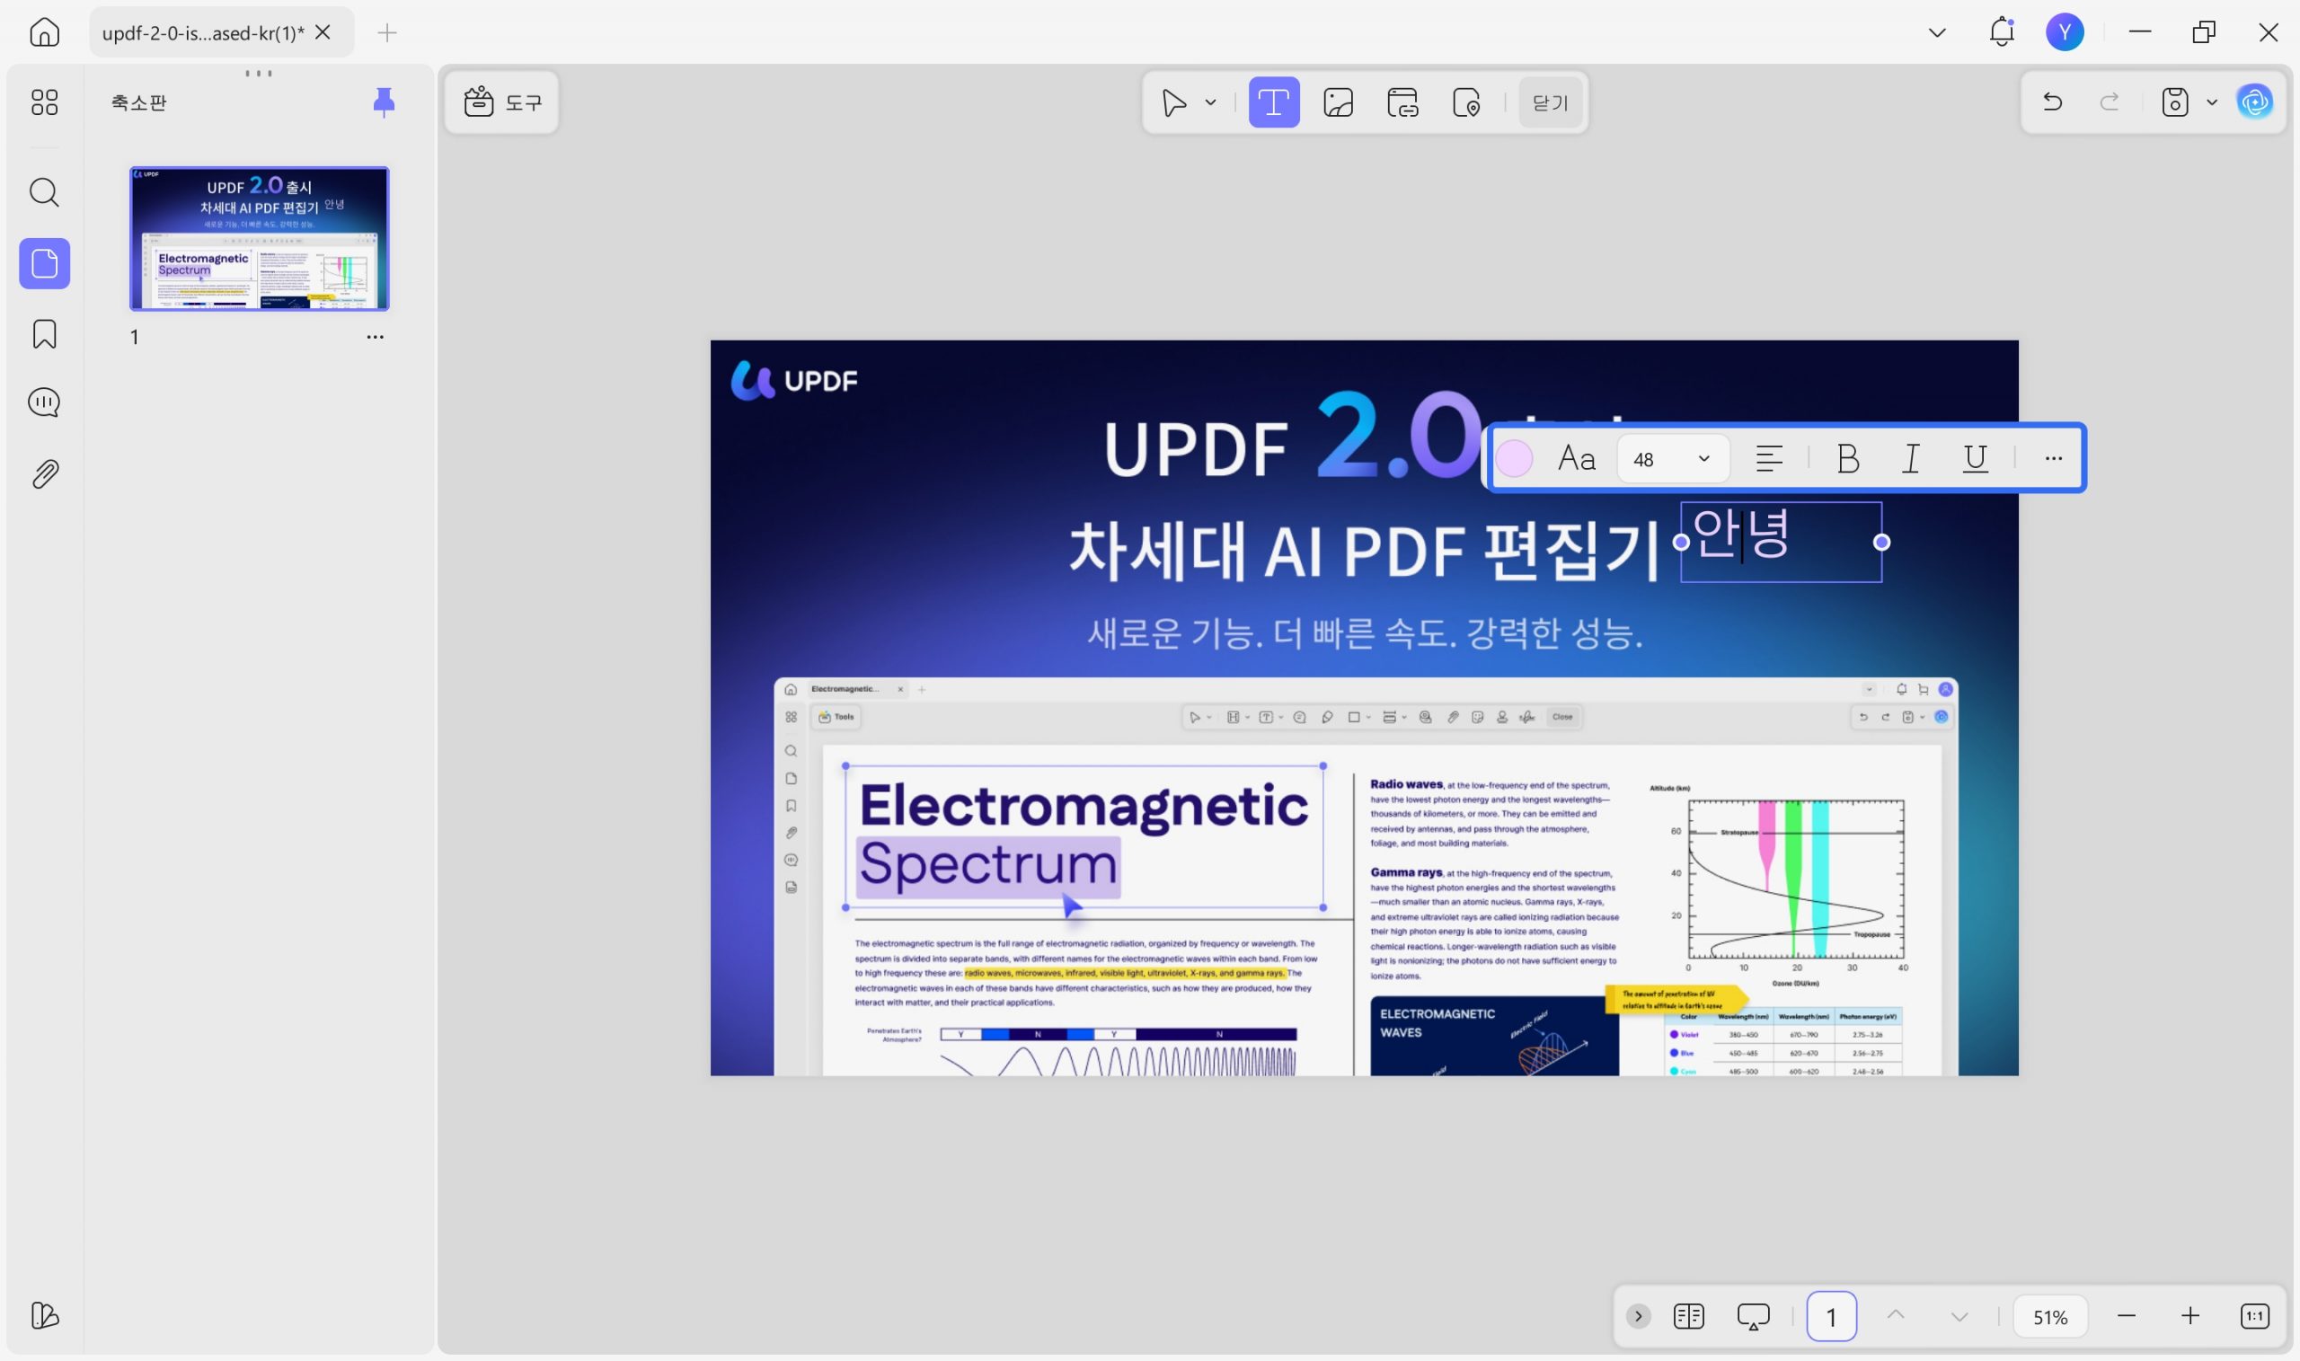
Task: Set zoom to actual size 1:1
Action: [2255, 1317]
